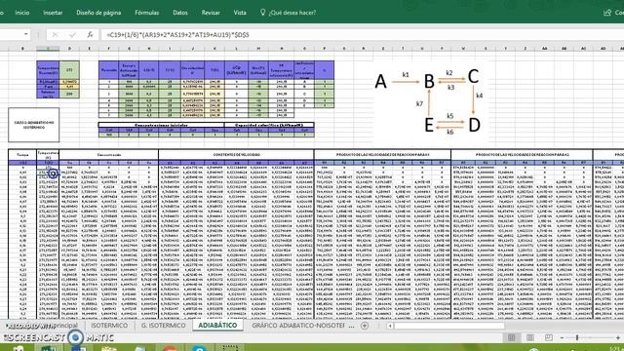This screenshot has width=624, height=351.
Task: Switch to Page Layout view icon
Action: tap(530, 338)
